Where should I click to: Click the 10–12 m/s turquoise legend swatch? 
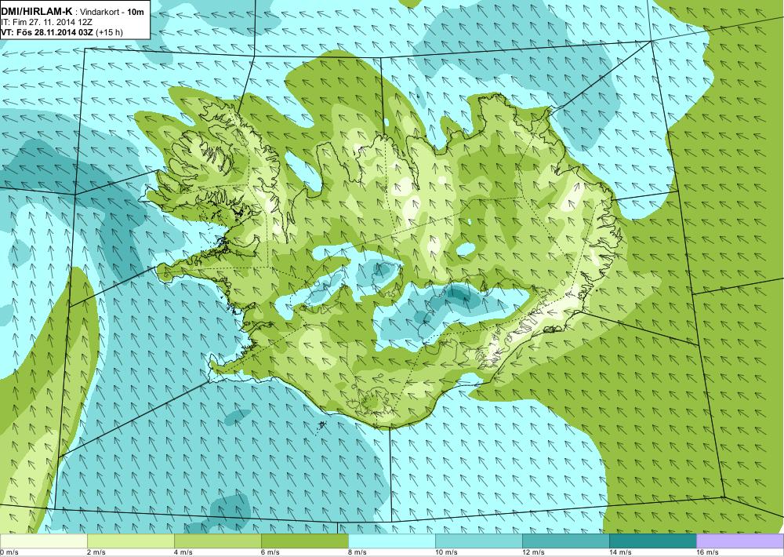pyautogui.click(x=478, y=541)
